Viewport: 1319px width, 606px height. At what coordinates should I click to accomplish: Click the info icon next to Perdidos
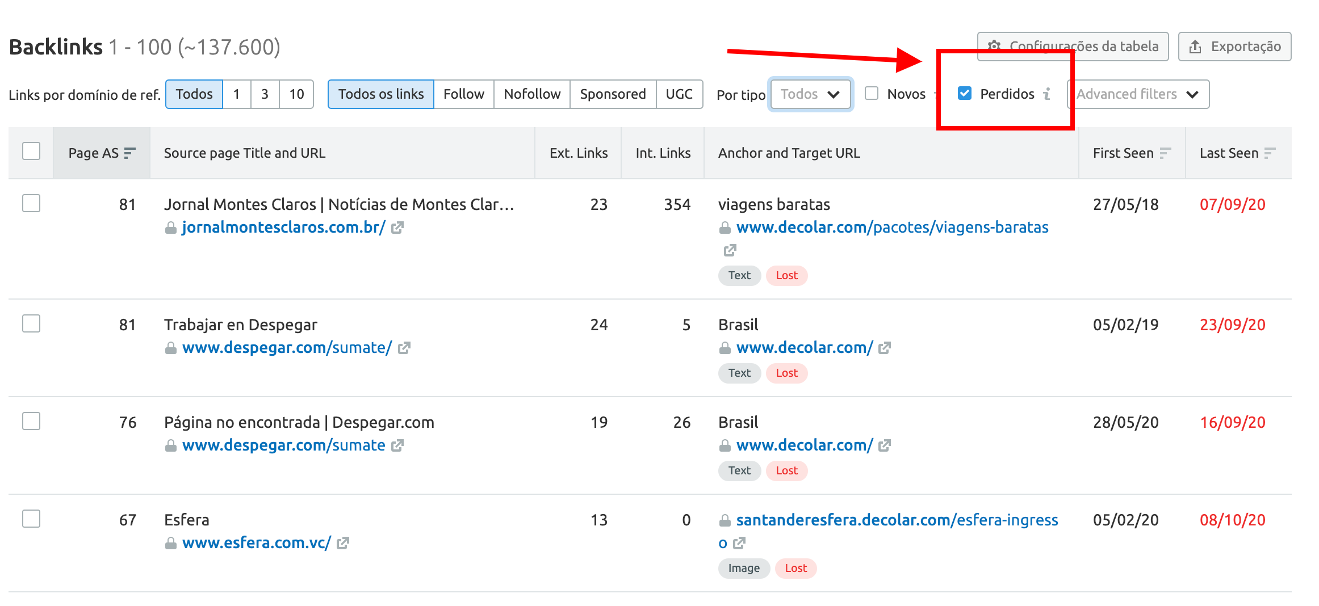pyautogui.click(x=1047, y=94)
